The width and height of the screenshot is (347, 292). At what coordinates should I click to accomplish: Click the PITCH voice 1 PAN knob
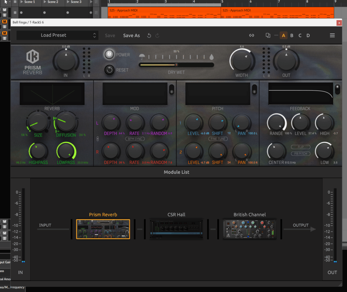(x=242, y=123)
